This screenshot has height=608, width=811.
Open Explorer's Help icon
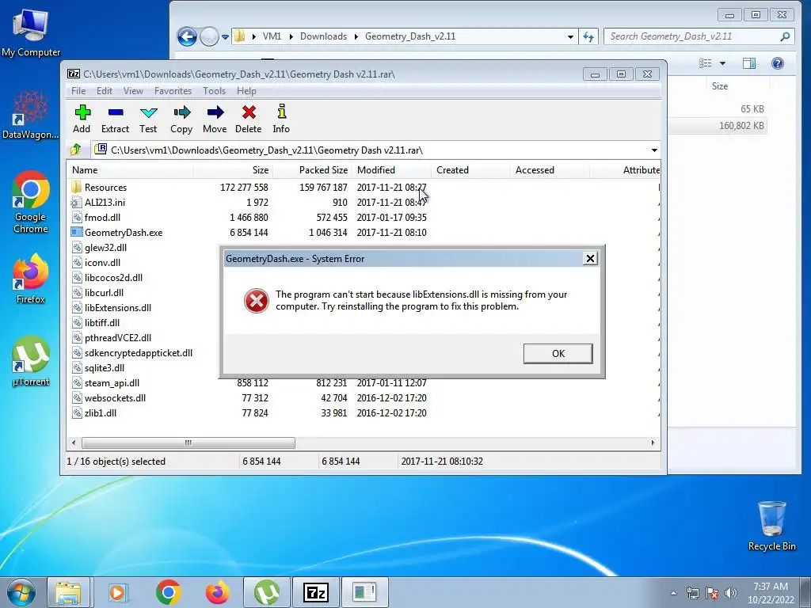coord(778,63)
